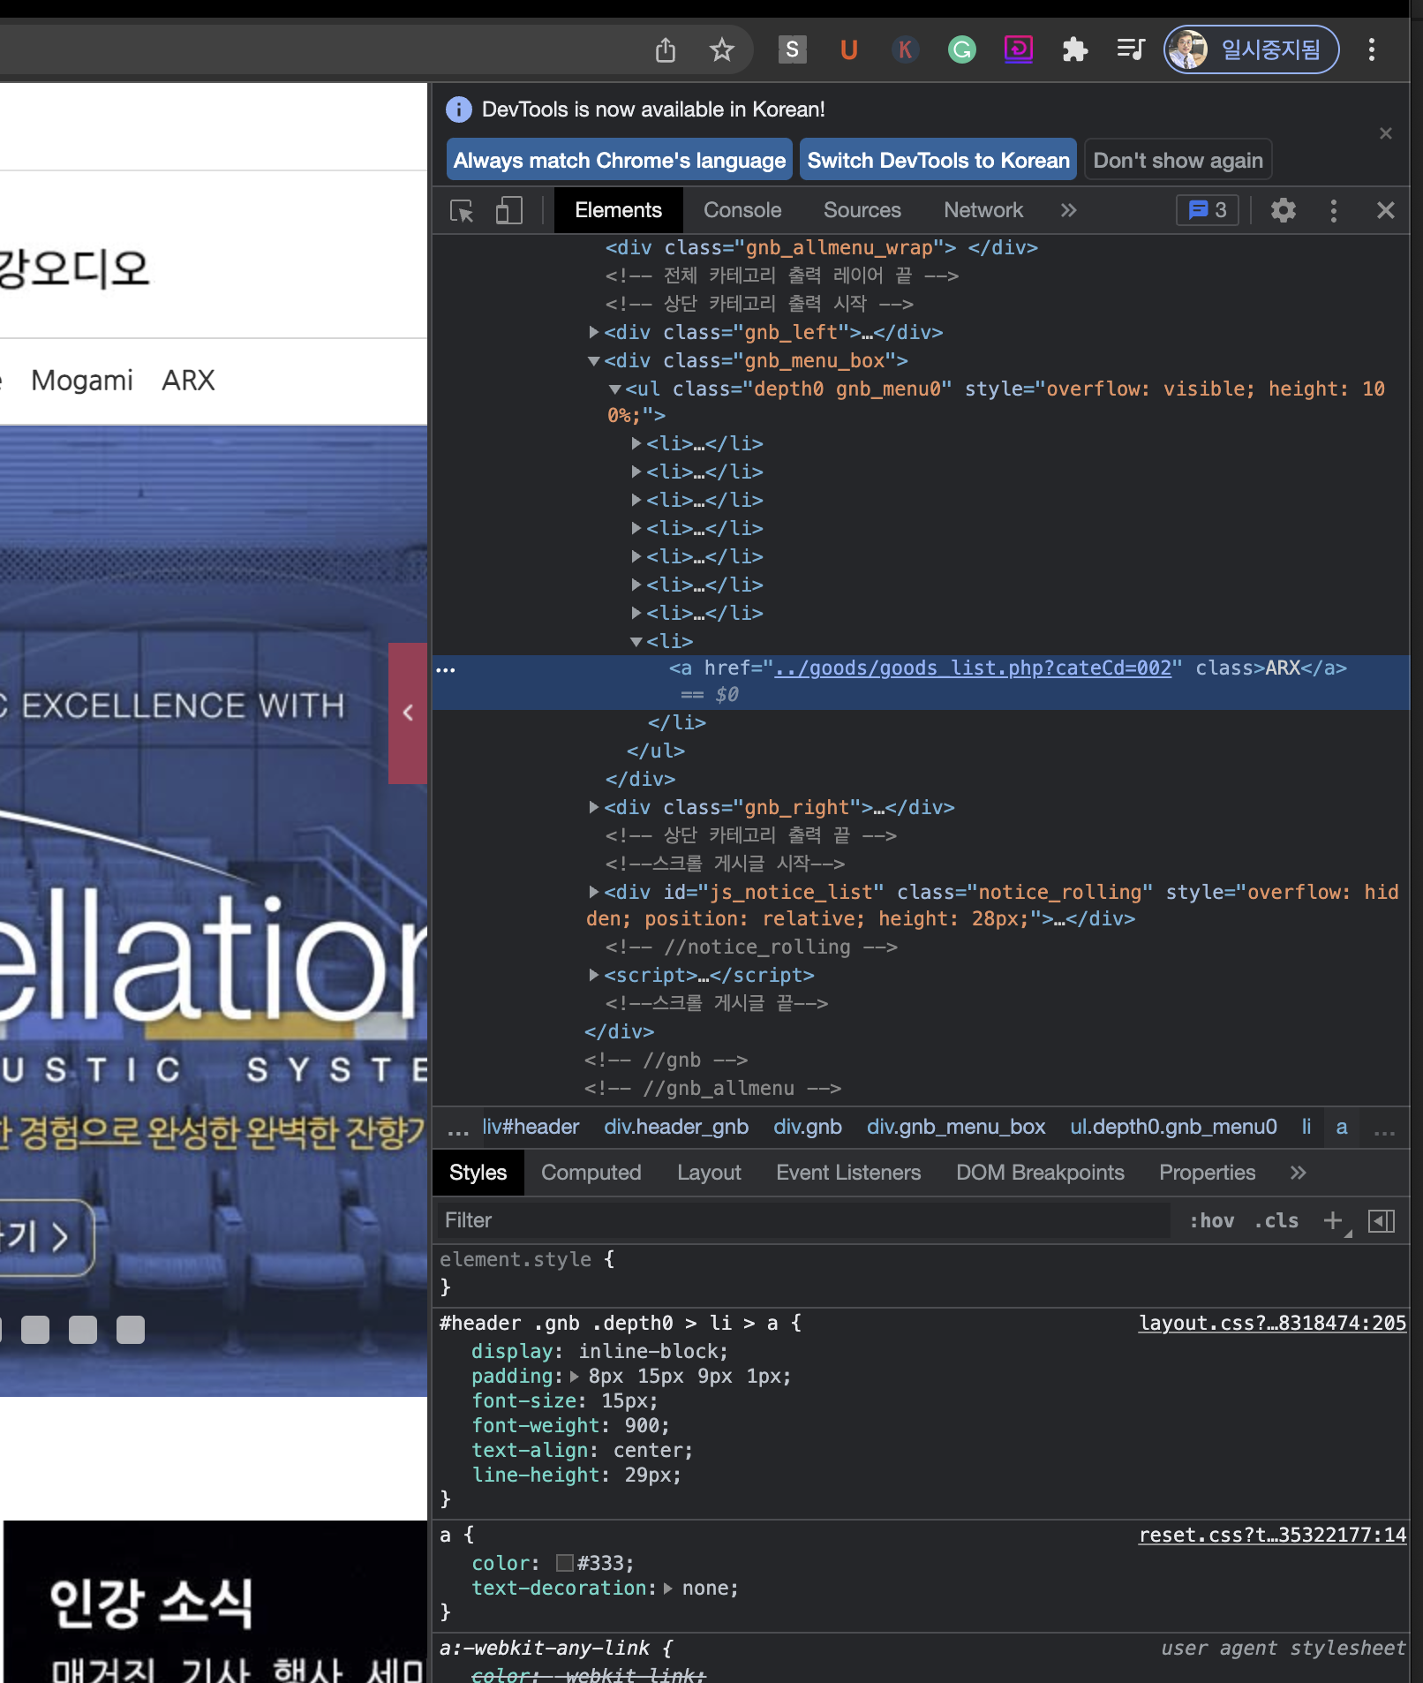Viewport: 1423px width, 1683px height.
Task: Click the Mogami menu link on page
Action: (x=82, y=381)
